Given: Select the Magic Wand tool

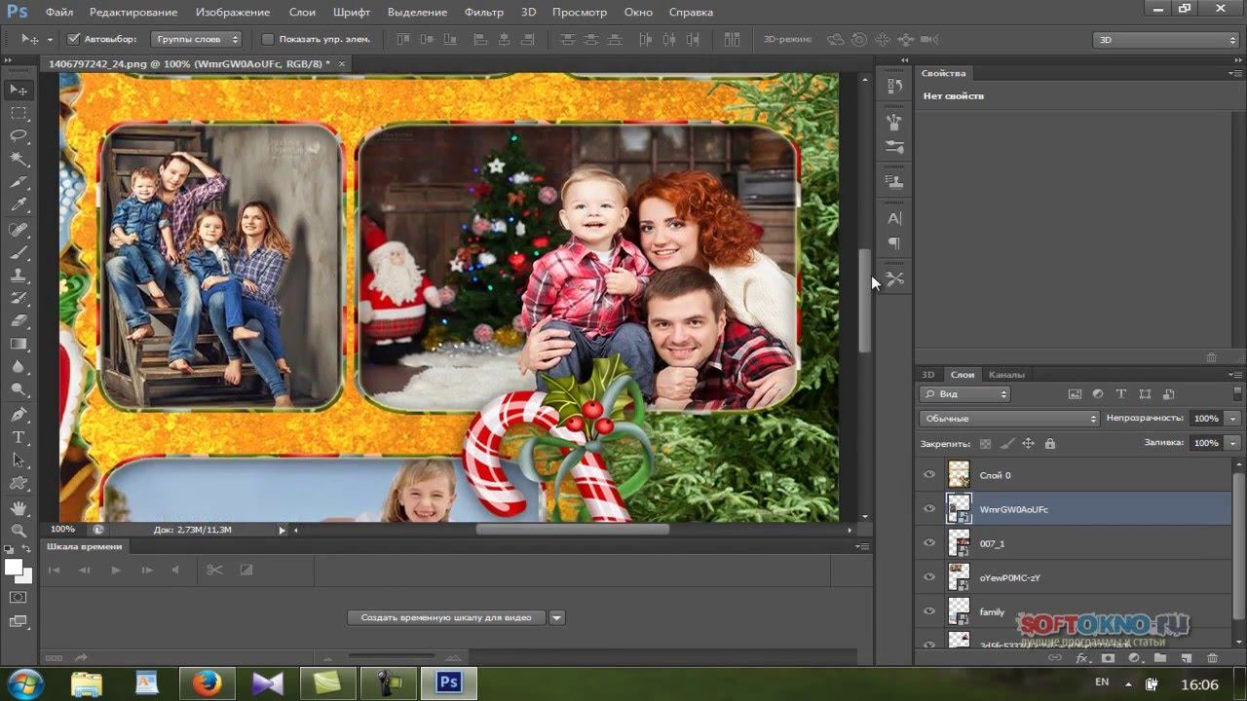Looking at the screenshot, I should (19, 159).
